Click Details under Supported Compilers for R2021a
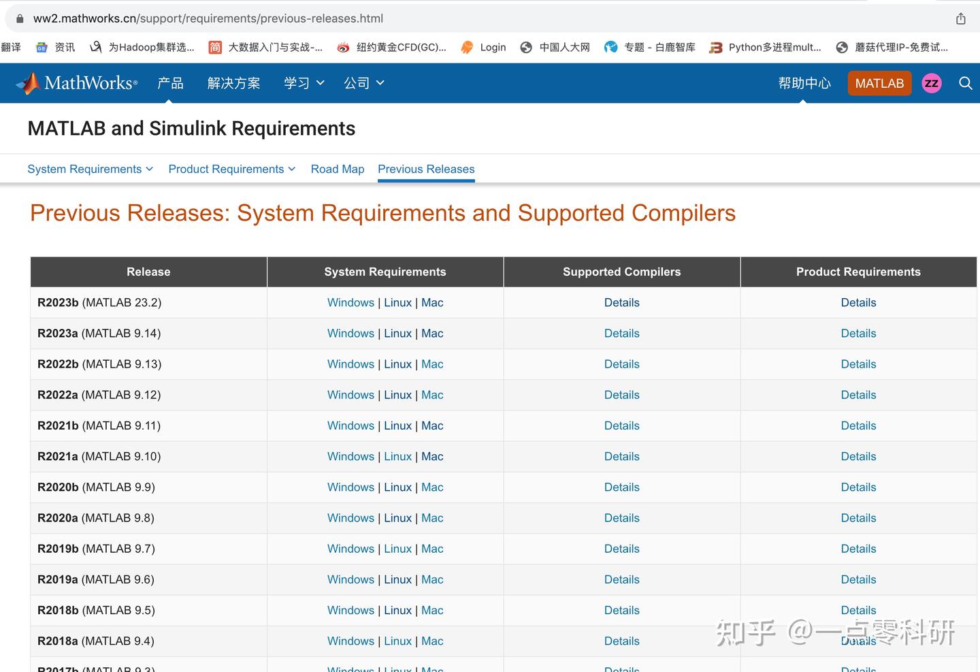 click(621, 456)
